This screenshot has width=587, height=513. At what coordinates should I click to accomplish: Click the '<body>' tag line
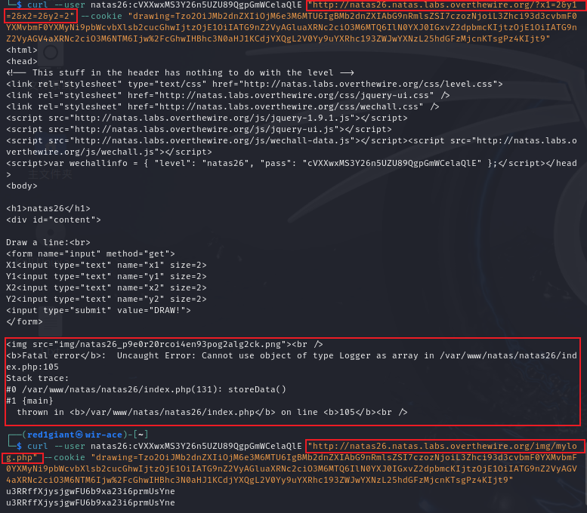pos(22,186)
